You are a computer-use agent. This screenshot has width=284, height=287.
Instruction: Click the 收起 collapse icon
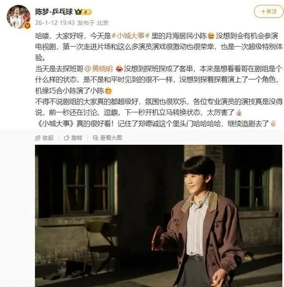(38, 138)
